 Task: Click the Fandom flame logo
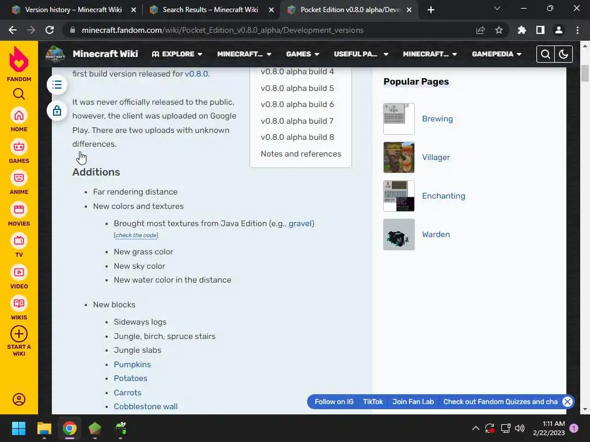[19, 60]
